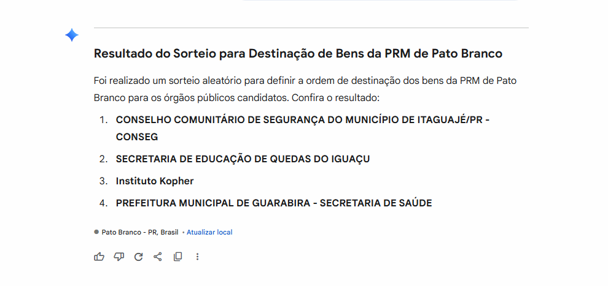Click the blue Gemini sparkle icon

[72, 36]
